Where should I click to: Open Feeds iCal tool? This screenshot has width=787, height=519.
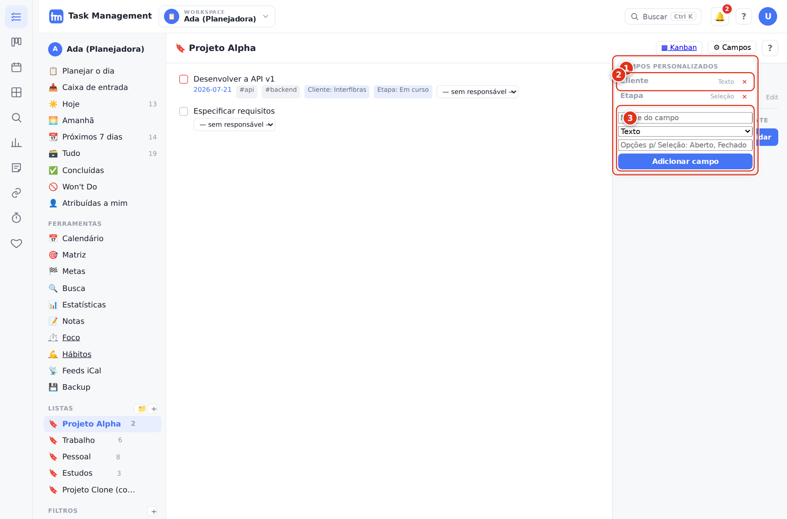[x=103, y=370]
